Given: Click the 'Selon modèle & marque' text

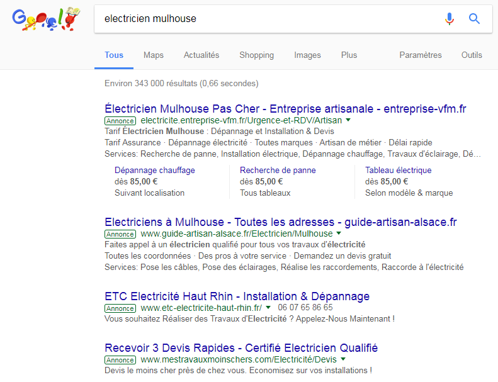Looking at the screenshot, I should pos(409,193).
